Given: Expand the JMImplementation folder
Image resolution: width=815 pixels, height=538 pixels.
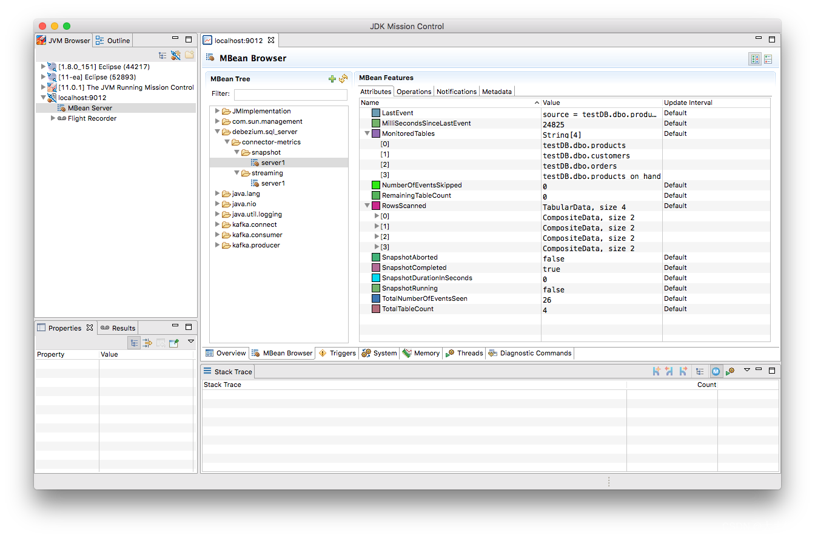Looking at the screenshot, I should (217, 111).
